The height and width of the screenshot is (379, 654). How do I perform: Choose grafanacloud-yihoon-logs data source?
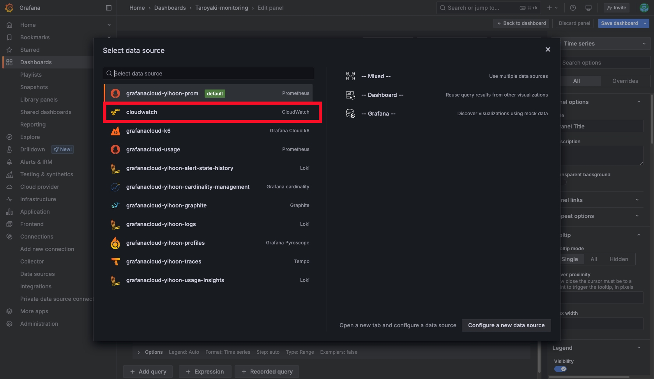209,224
